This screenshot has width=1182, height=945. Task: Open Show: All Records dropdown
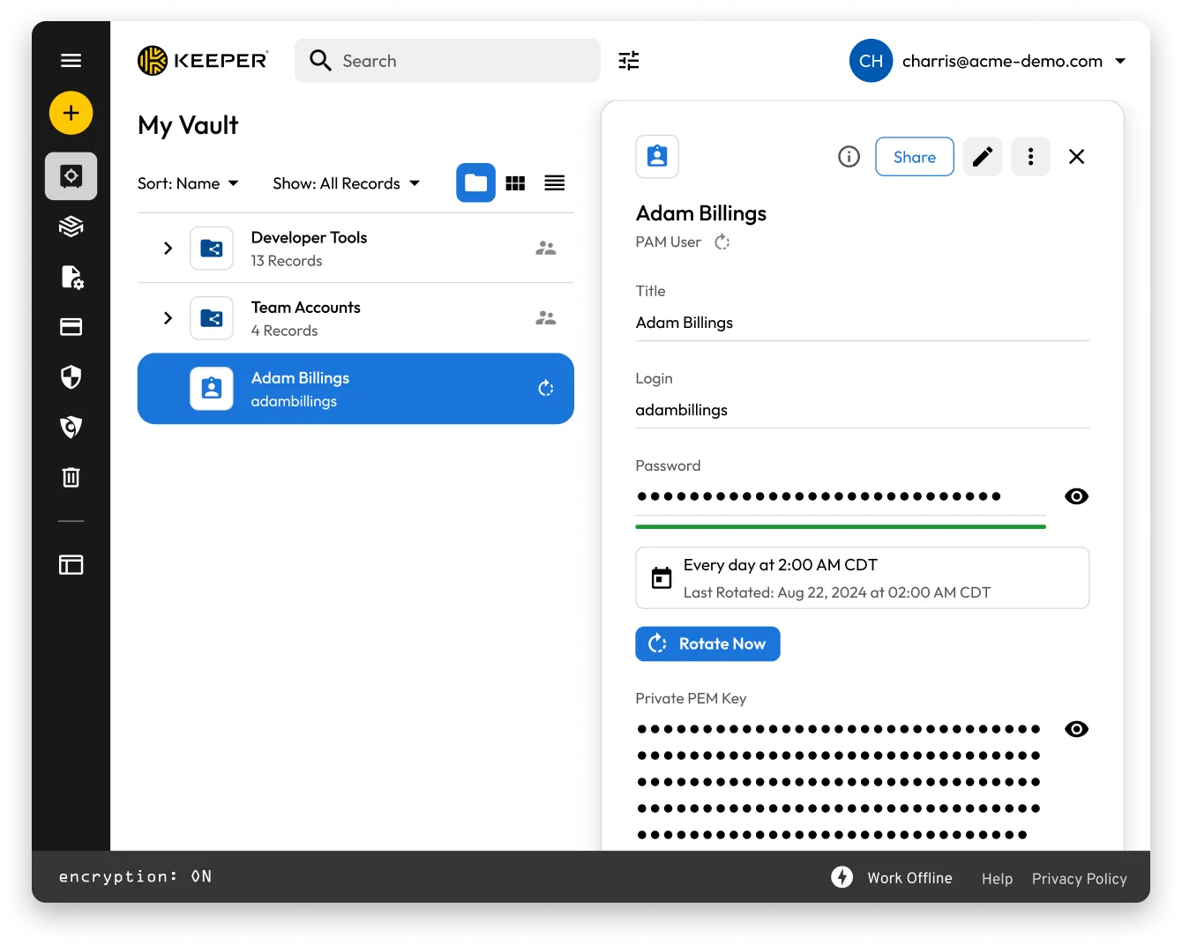click(346, 183)
